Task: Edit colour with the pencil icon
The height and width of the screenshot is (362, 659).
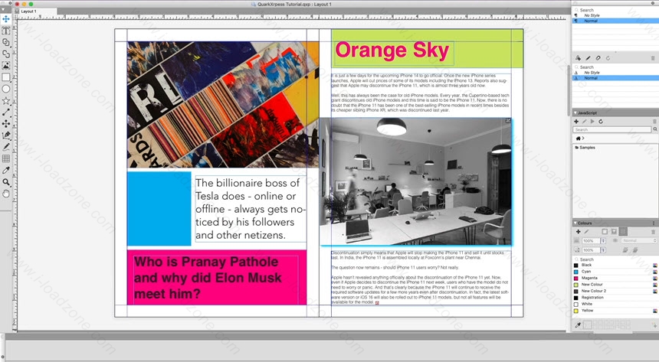Action: point(587,231)
